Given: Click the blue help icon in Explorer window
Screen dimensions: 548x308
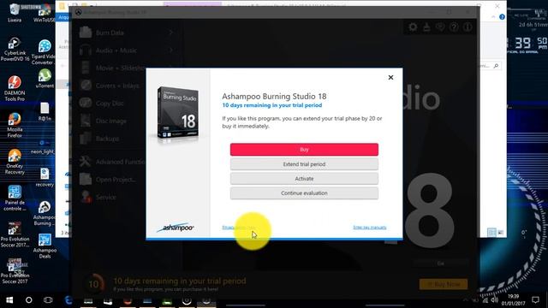Looking at the screenshot, I should pyautogui.click(x=502, y=17).
